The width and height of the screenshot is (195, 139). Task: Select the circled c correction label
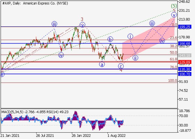121,66
